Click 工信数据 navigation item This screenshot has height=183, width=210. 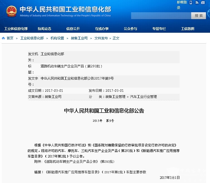[188, 29]
